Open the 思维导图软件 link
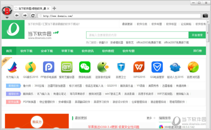Image resolution: width=211 pixels, height=130 pixels. click(177, 102)
